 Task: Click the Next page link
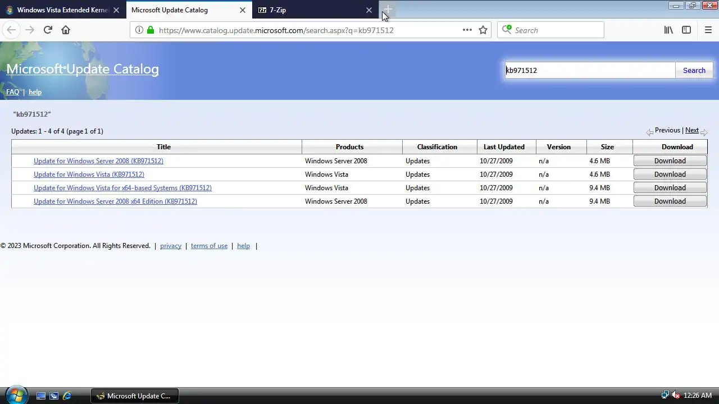coord(692,130)
